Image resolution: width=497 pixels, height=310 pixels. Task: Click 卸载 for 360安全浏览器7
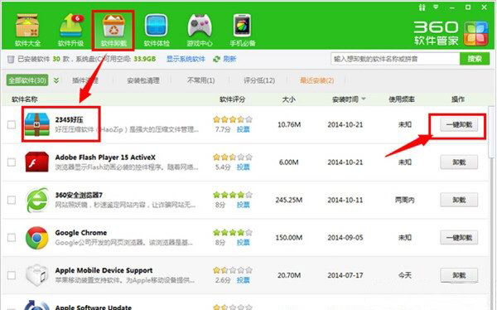pyautogui.click(x=459, y=200)
